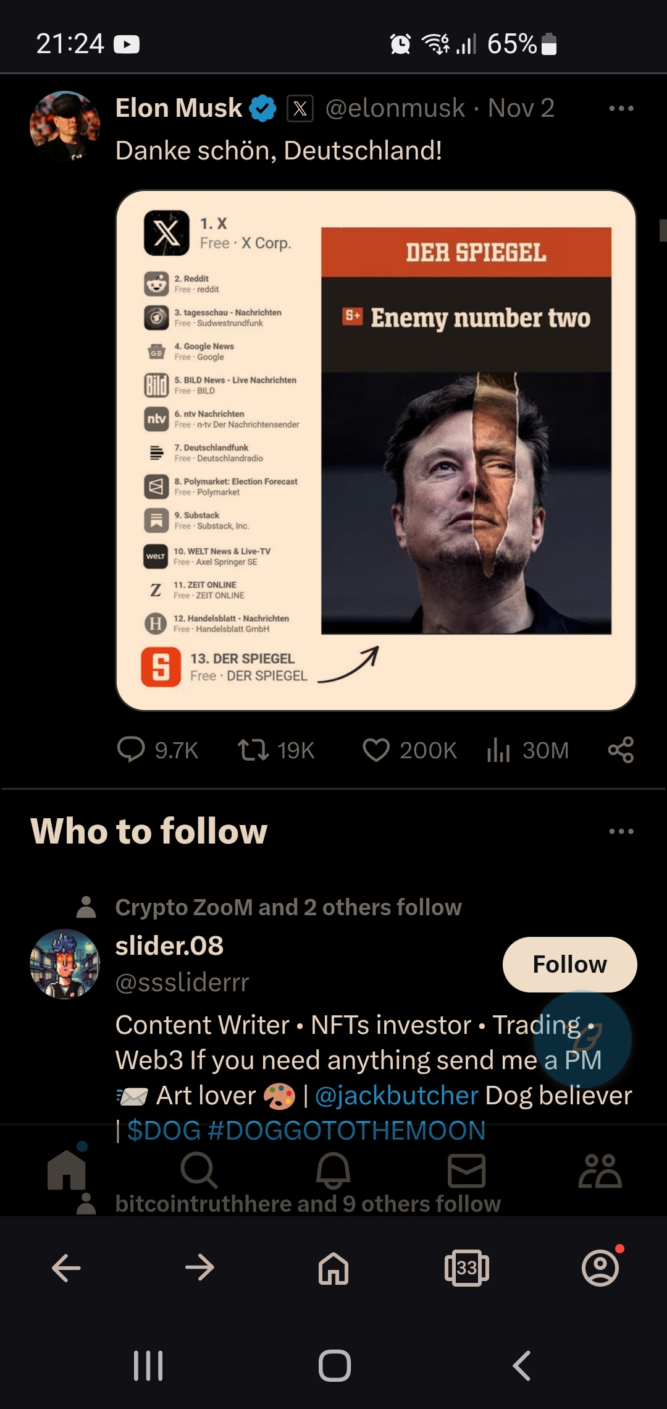This screenshot has width=667, height=1409.
Task: Open browser tab switcher showing 33
Action: click(467, 1268)
